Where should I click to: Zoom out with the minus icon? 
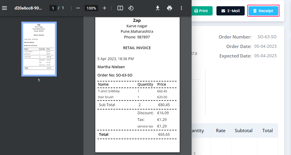pyautogui.click(x=78, y=8)
